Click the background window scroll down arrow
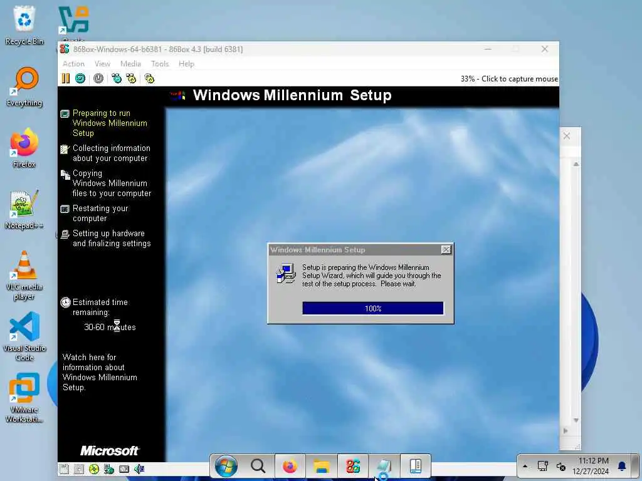642x481 pixels. point(576,420)
